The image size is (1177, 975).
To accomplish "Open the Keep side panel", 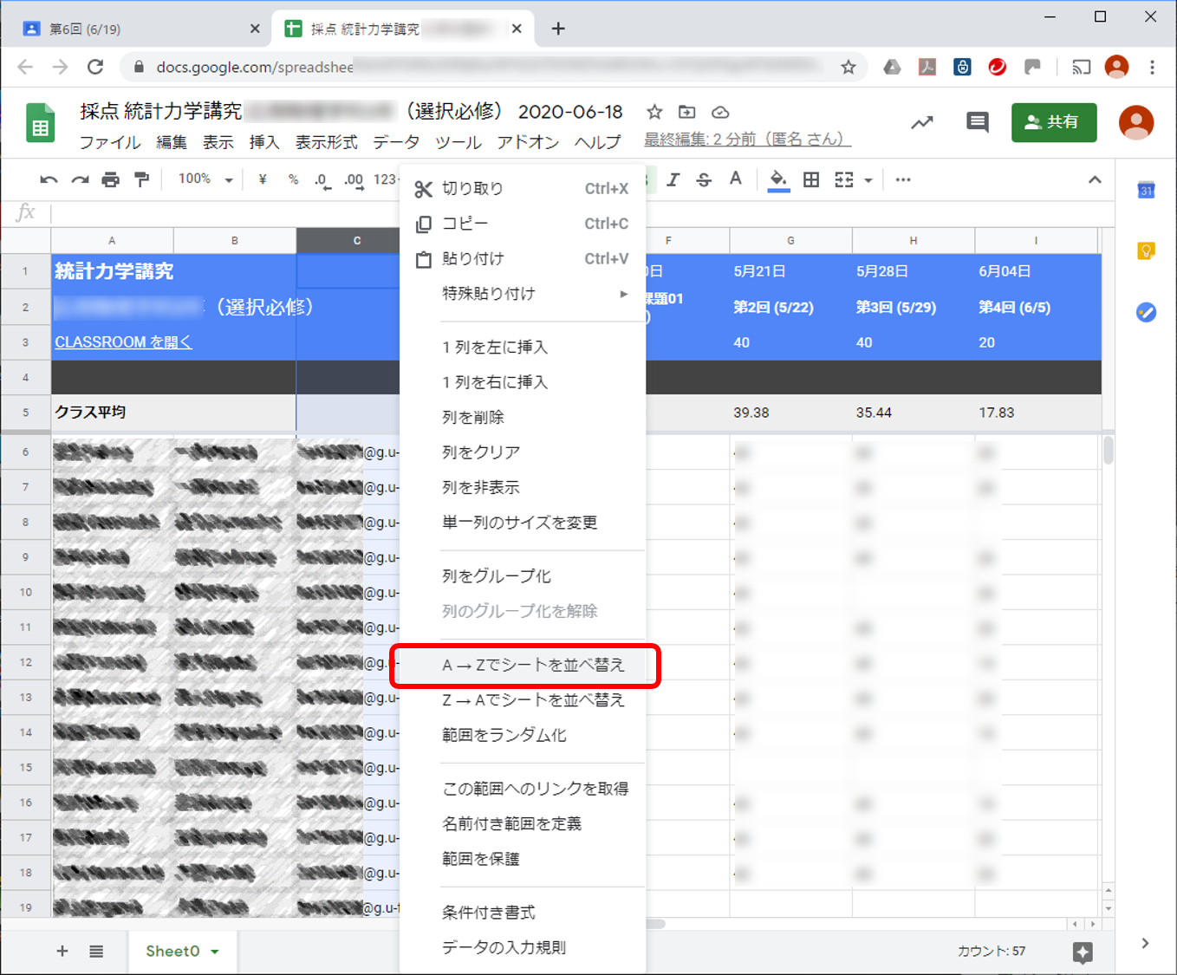I will pos(1146,251).
